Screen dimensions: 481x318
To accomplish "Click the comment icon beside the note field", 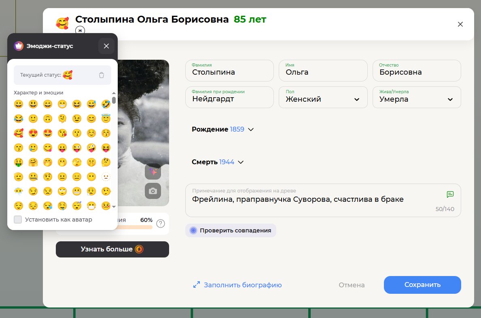I will click(450, 194).
